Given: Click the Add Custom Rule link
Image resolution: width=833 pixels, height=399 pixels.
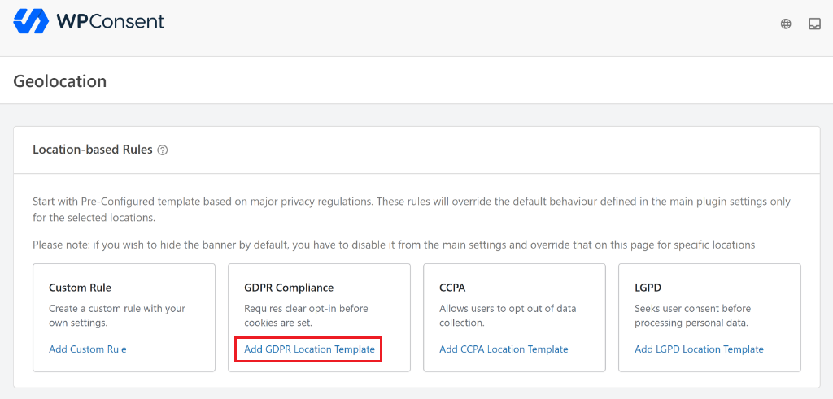Looking at the screenshot, I should [88, 349].
